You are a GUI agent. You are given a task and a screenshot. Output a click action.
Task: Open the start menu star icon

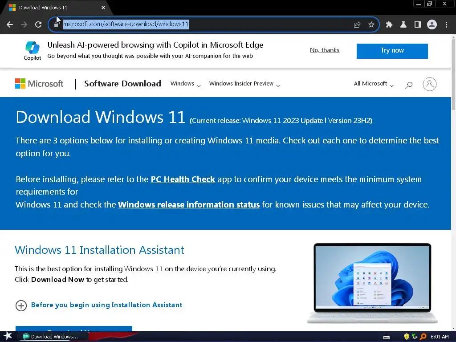click(x=8, y=336)
